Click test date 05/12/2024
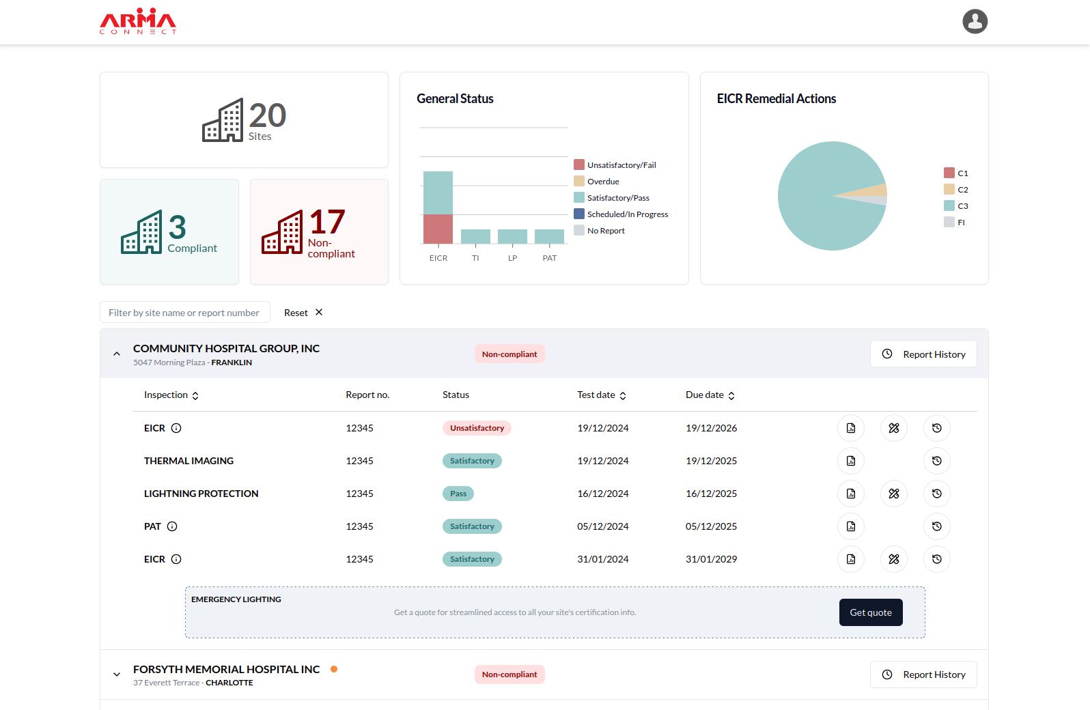The image size is (1090, 710). tap(603, 526)
